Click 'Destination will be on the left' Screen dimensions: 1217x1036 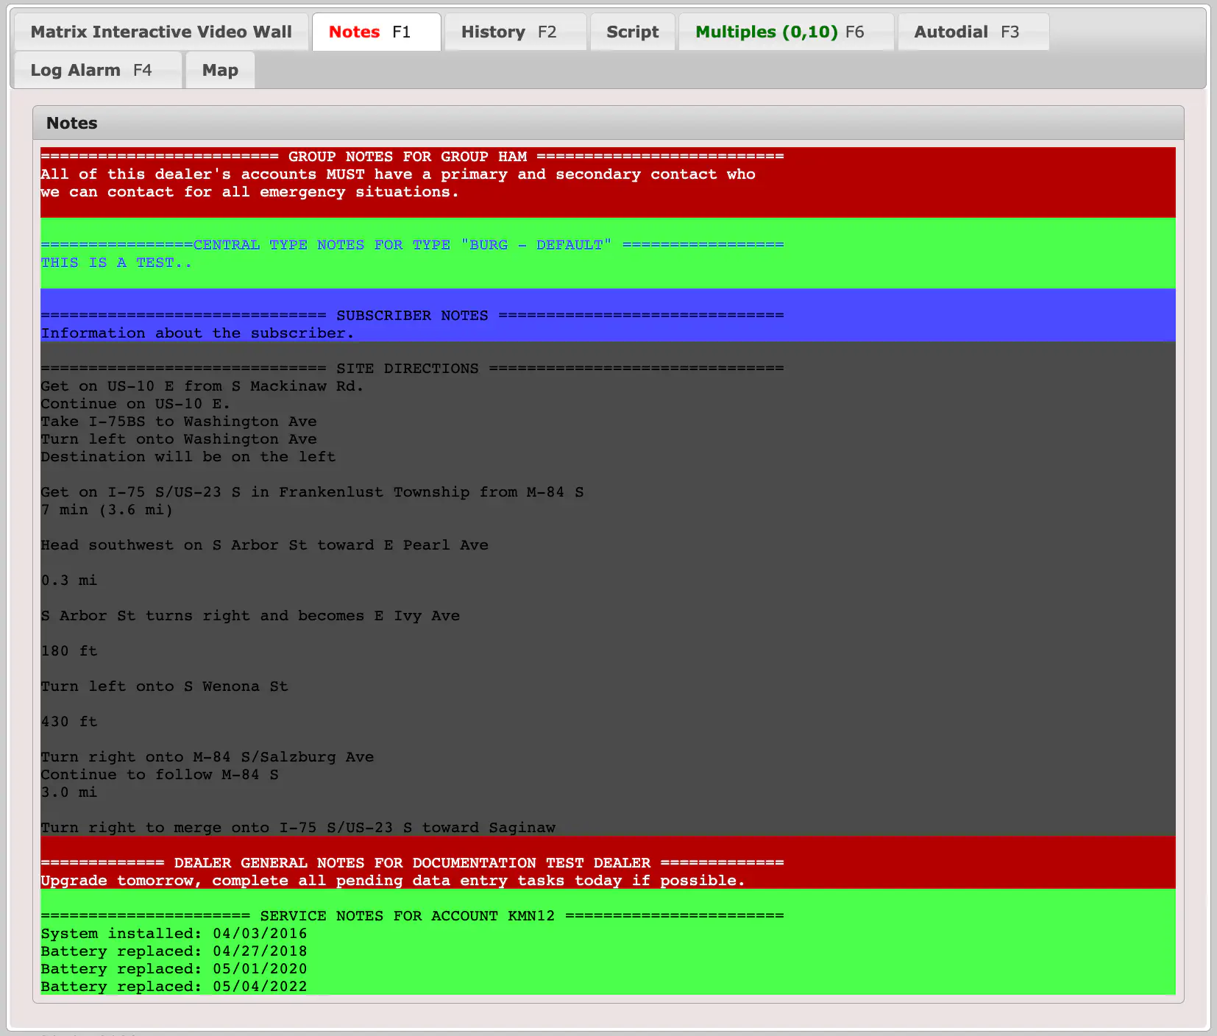pos(188,457)
